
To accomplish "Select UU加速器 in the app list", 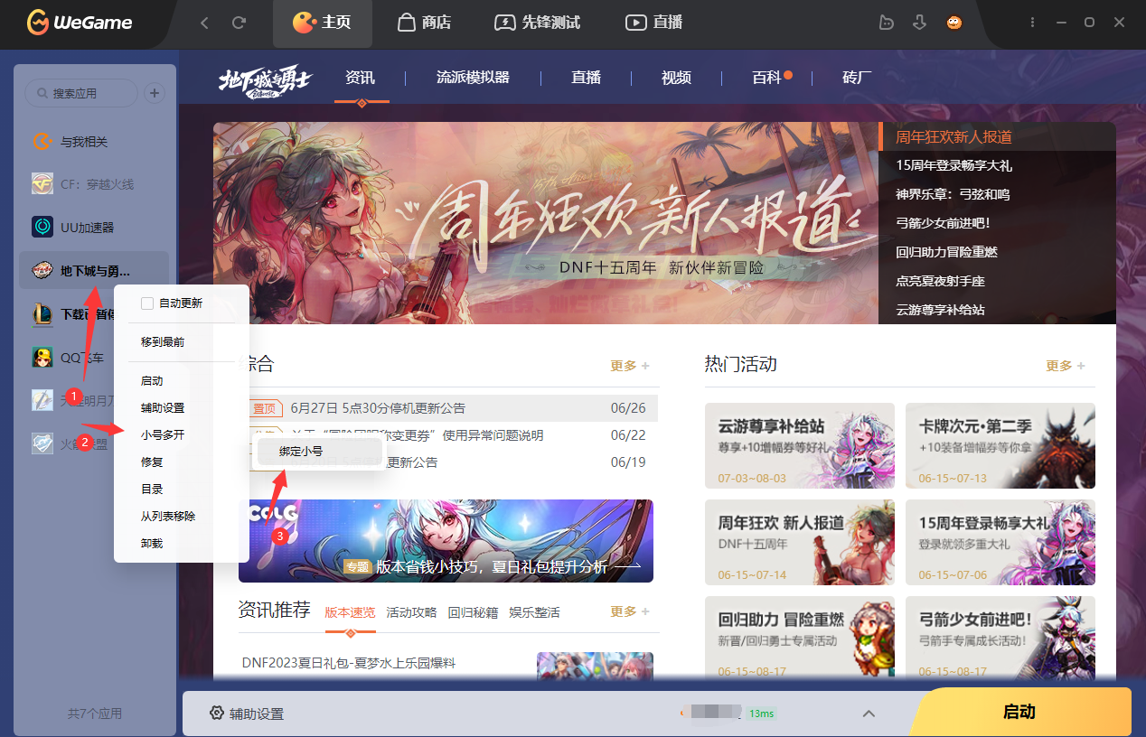I will pyautogui.click(x=94, y=228).
